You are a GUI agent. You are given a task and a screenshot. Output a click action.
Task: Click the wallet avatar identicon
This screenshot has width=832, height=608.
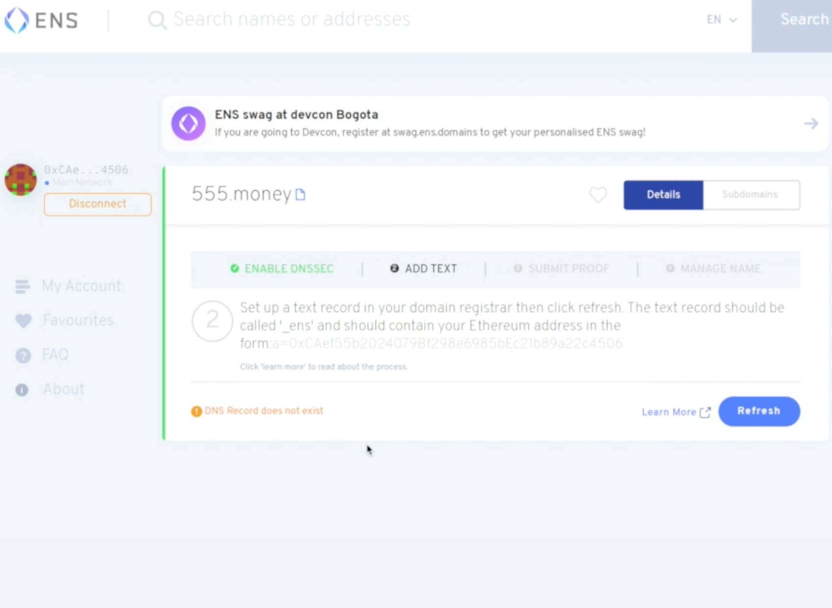(x=21, y=180)
